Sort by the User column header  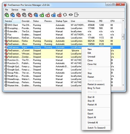pos(78,21)
